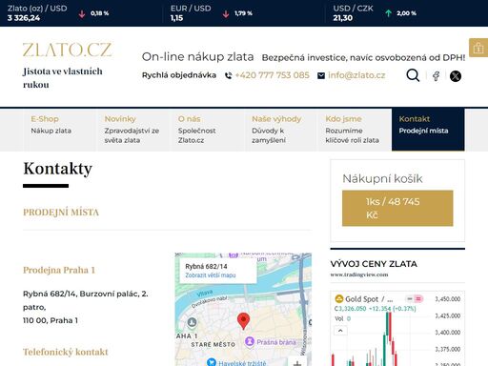Image resolution: width=488 pixels, height=366 pixels.
Task: Click the STARÉ MĚSTO label on map
Action: pyautogui.click(x=213, y=344)
